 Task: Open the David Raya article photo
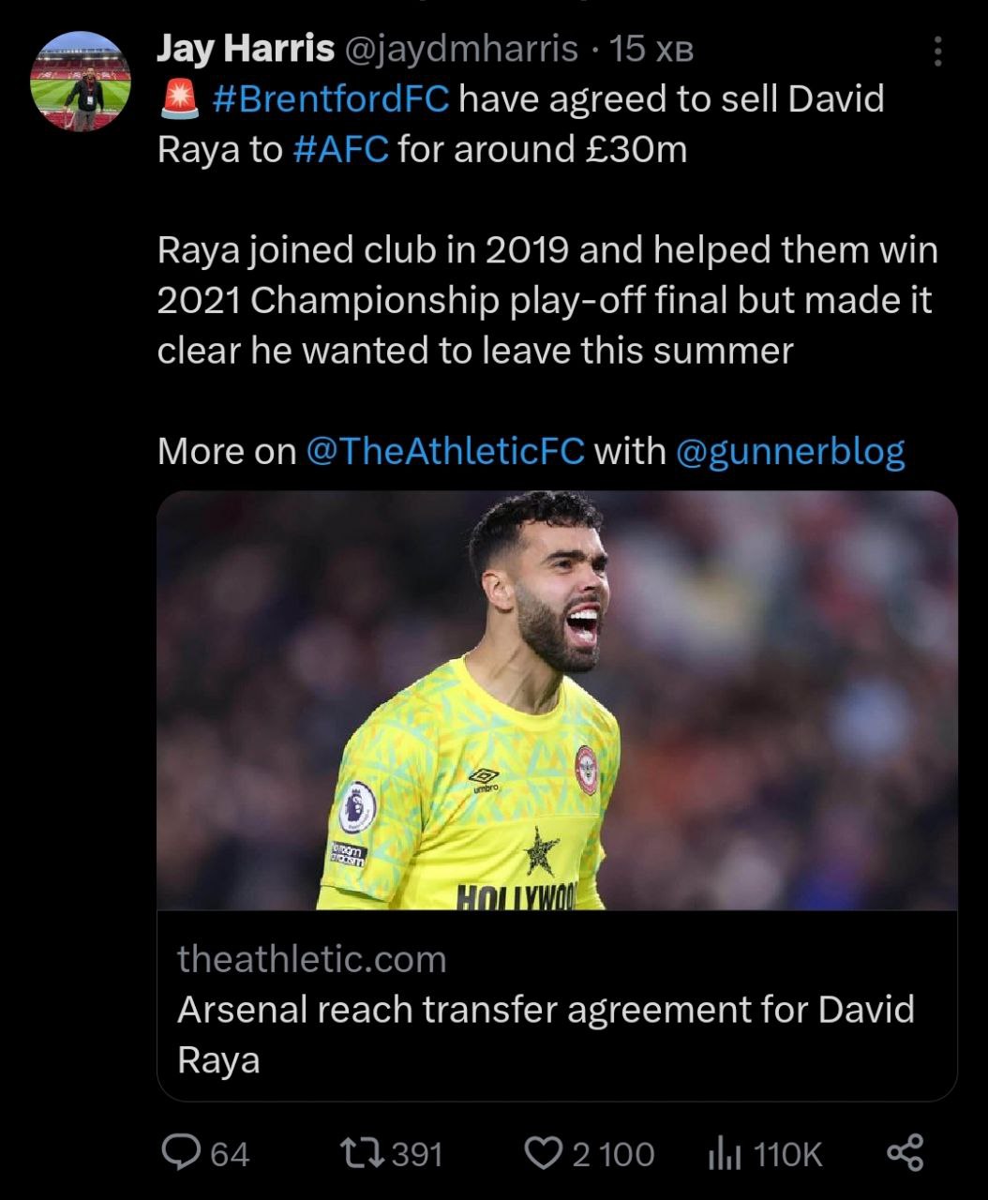pyautogui.click(x=557, y=699)
